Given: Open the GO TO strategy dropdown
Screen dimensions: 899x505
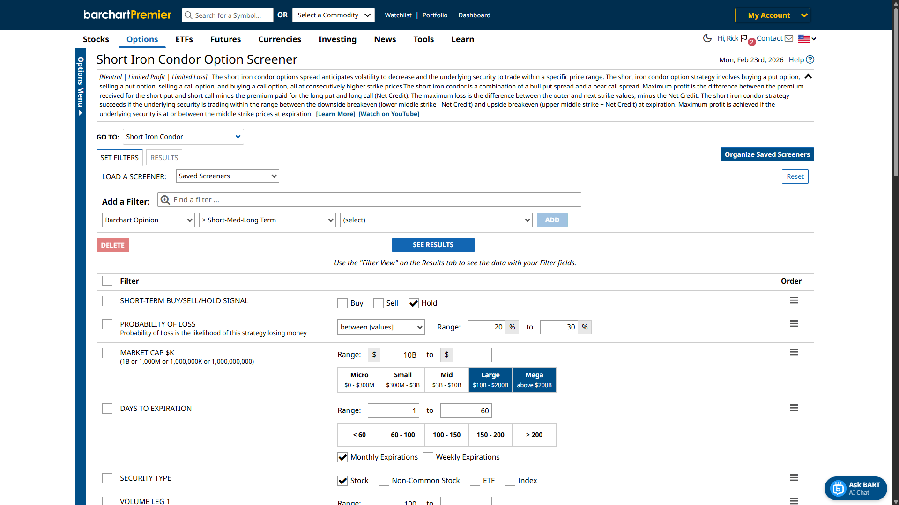Looking at the screenshot, I should [183, 137].
